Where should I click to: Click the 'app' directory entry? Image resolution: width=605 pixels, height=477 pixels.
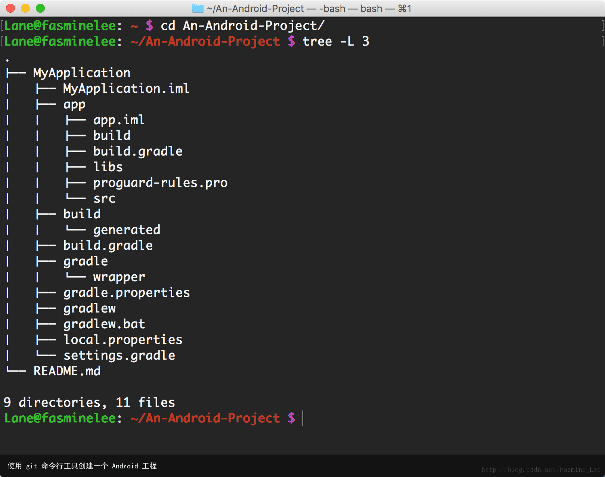74,105
